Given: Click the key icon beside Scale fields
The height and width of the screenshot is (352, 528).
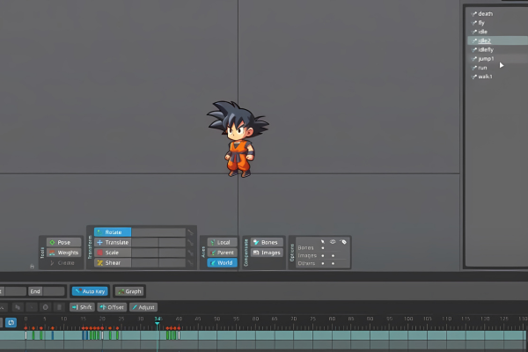Looking at the screenshot, I should [x=191, y=253].
